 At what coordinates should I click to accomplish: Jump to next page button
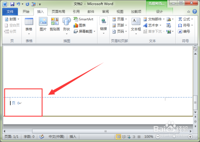tap(195, 126)
